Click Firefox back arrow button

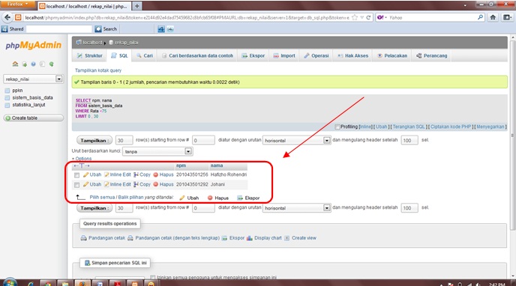click(x=7, y=17)
